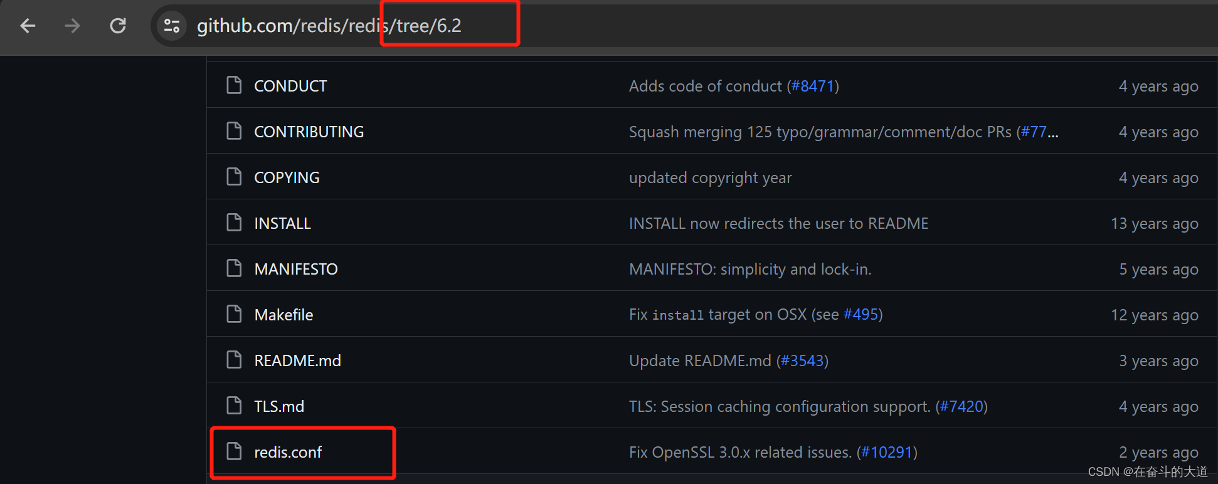The width and height of the screenshot is (1218, 484).
Task: Click the file icon beside MANIFESTO
Action: point(234,268)
